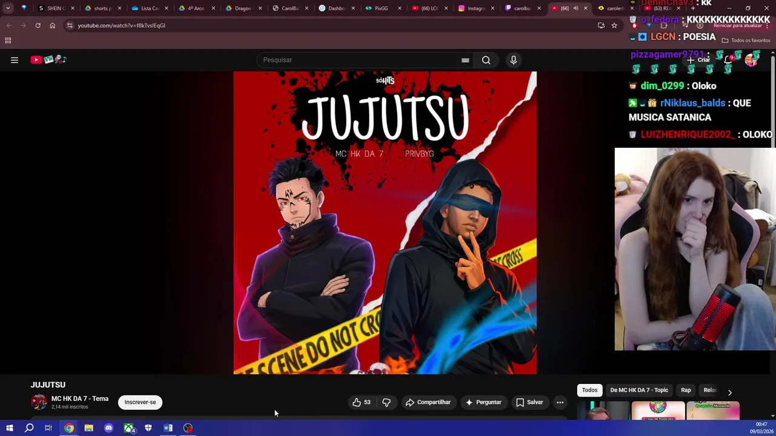Open MC HK DA 7 channel avatar

tap(39, 402)
